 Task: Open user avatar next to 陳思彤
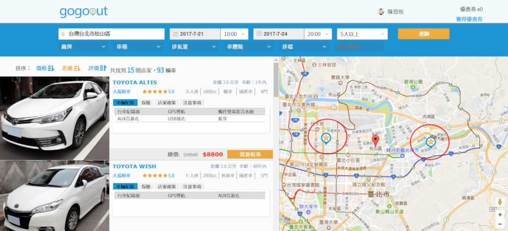pos(381,11)
